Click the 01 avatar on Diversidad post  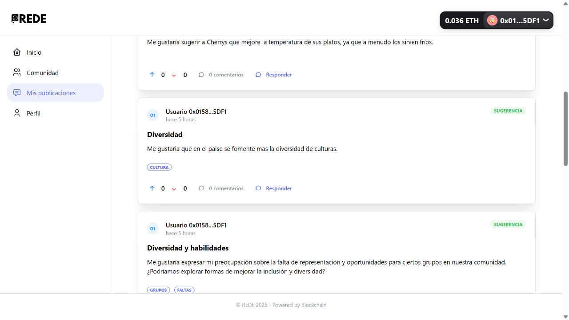click(x=152, y=115)
